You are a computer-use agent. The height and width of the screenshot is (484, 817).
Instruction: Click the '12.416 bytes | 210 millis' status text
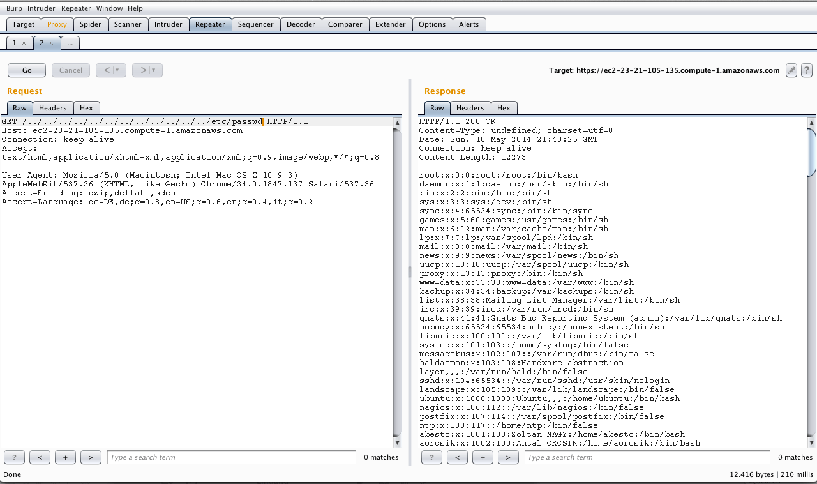[771, 475]
